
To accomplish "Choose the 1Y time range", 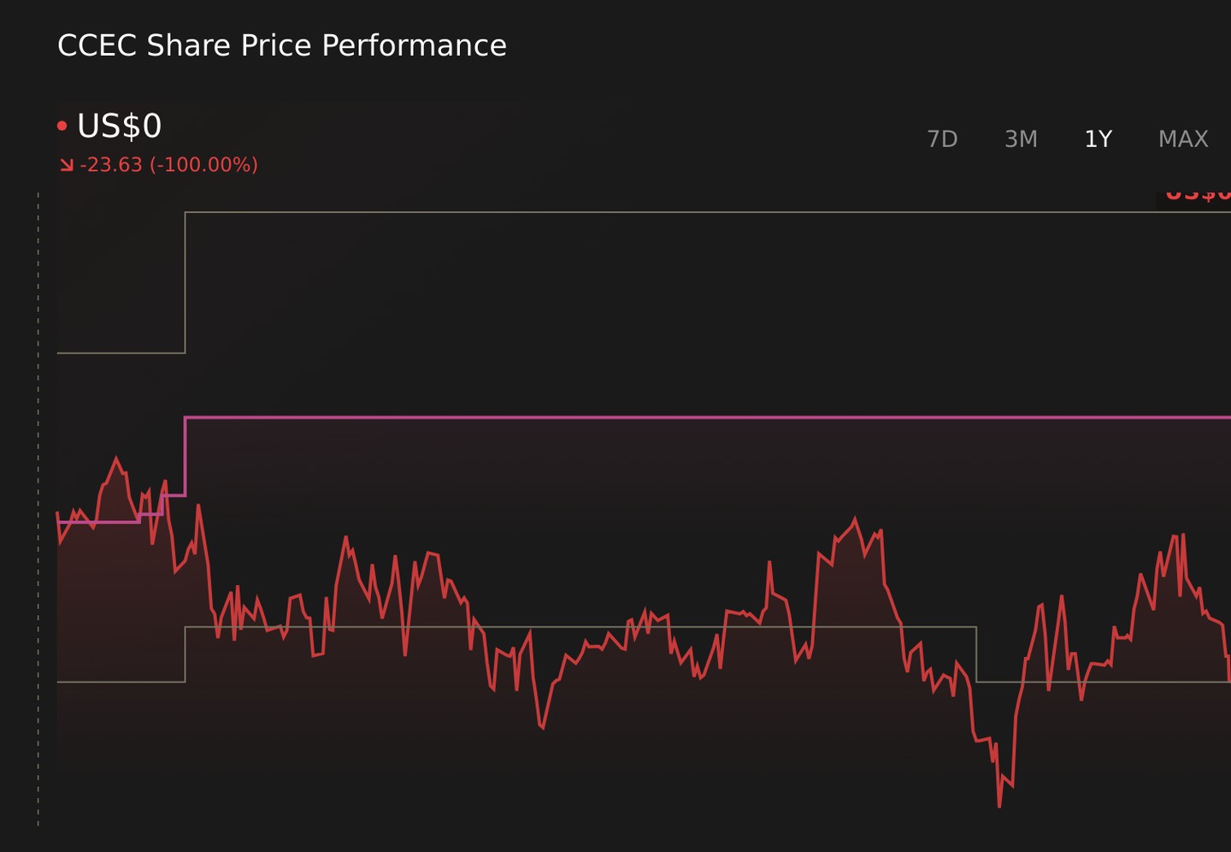I will tap(1098, 139).
